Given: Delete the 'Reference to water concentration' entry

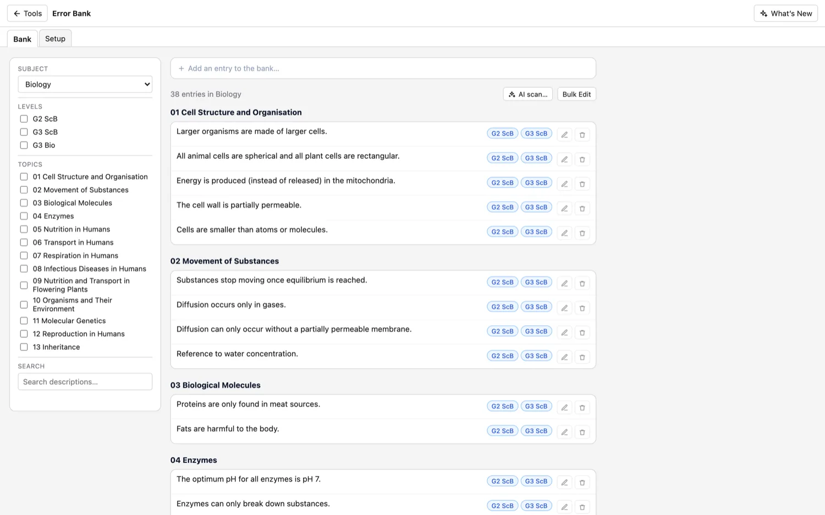Looking at the screenshot, I should point(582,357).
